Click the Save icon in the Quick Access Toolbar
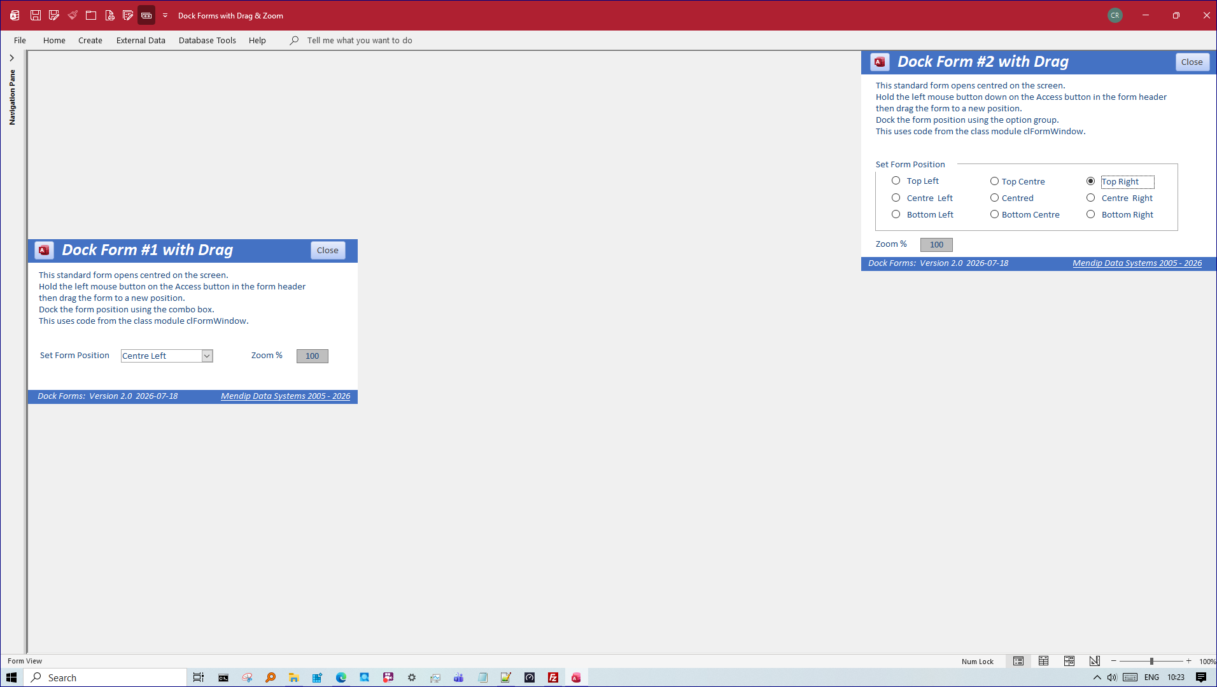This screenshot has height=687, width=1217. point(36,15)
